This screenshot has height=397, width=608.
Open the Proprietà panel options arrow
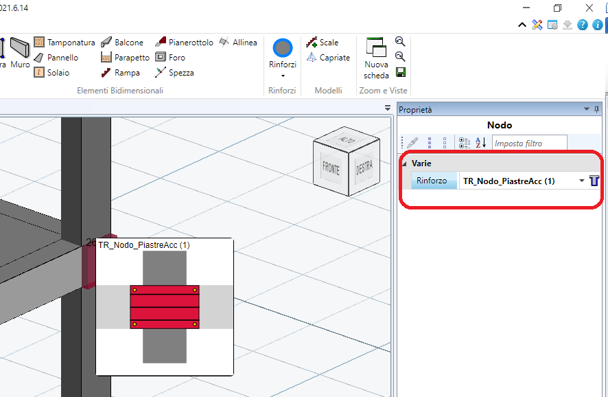[586, 109]
